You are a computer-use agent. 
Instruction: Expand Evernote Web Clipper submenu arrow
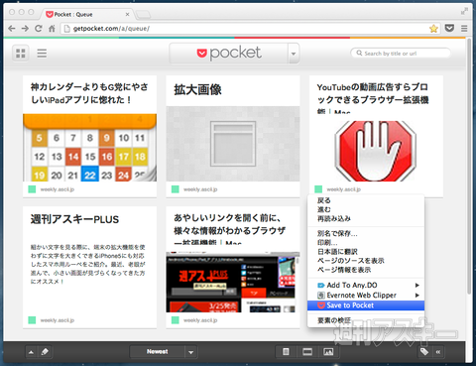pos(417,295)
